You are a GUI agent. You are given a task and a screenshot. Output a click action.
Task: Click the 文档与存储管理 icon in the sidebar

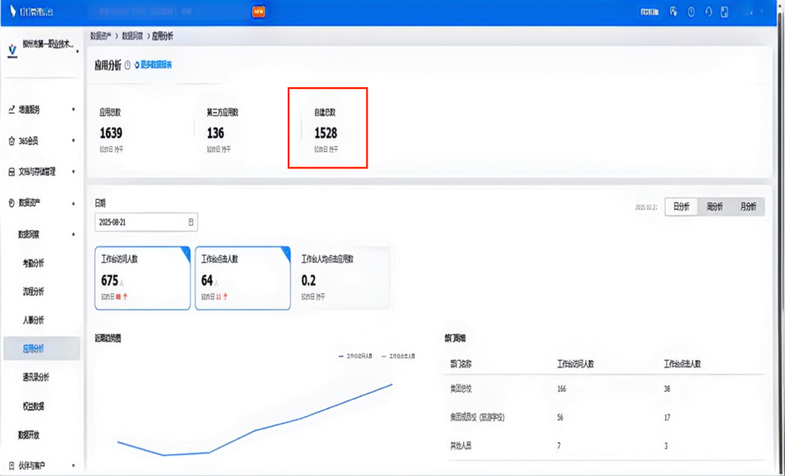(12, 172)
